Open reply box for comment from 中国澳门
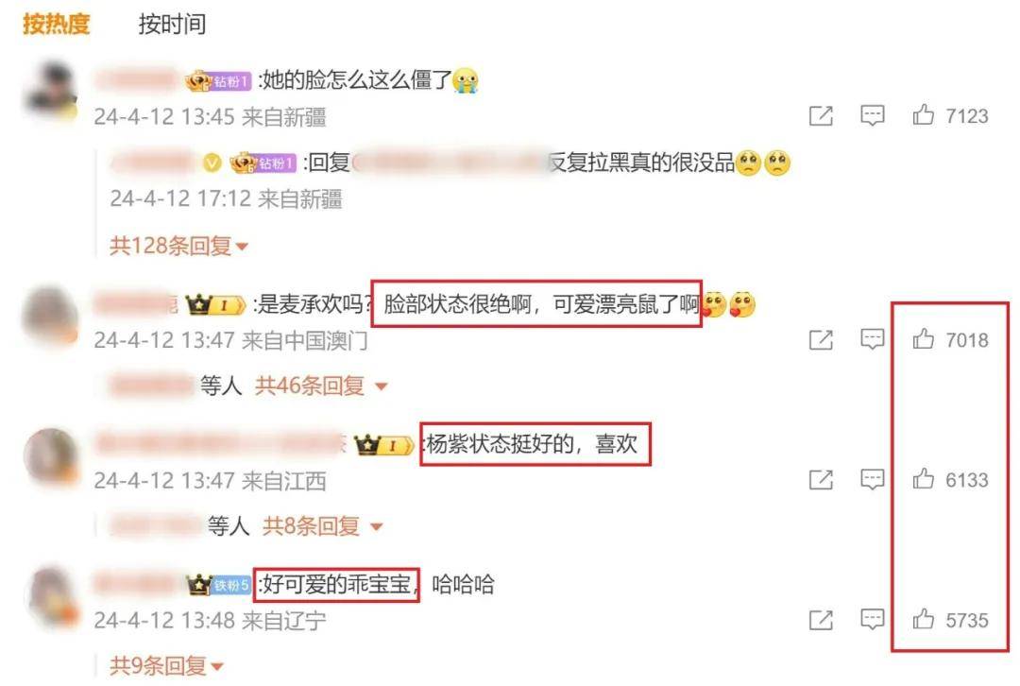The image size is (1020, 686). click(873, 339)
